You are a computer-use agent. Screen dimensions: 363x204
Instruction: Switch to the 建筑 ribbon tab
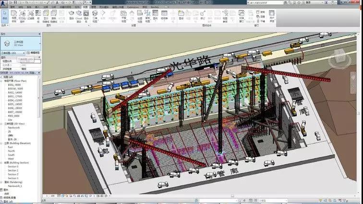coord(12,7)
